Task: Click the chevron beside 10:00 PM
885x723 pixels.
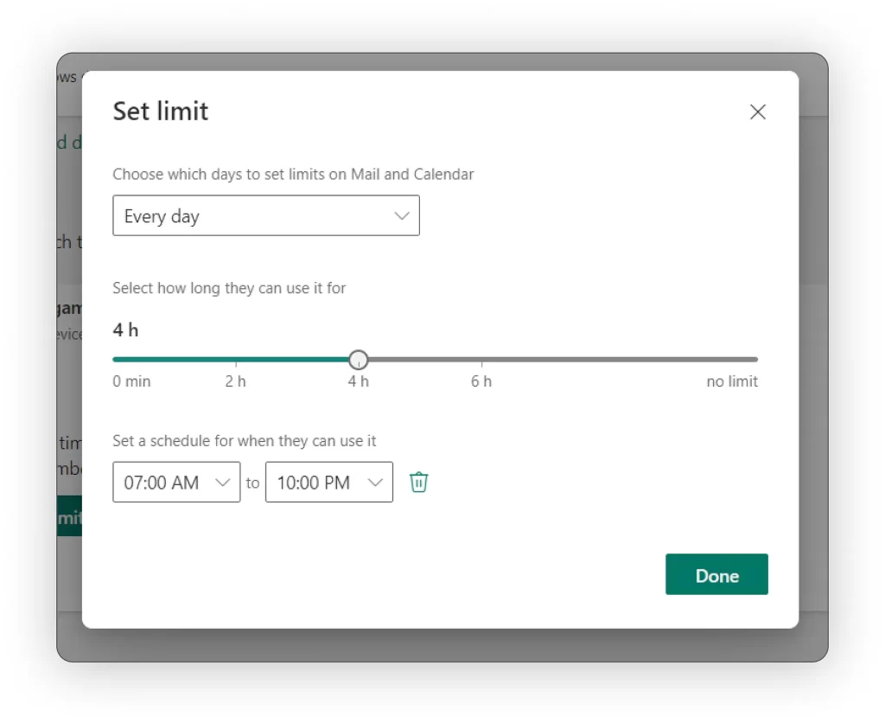Action: pyautogui.click(x=375, y=483)
